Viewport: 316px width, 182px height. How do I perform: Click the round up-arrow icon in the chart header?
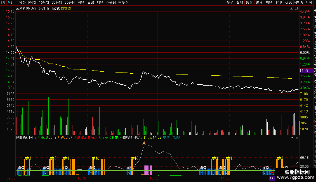pyautogui.click(x=292, y=8)
